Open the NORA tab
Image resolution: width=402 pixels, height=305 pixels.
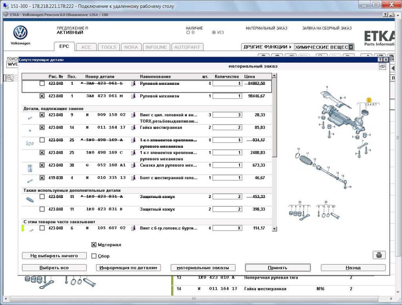coord(131,47)
